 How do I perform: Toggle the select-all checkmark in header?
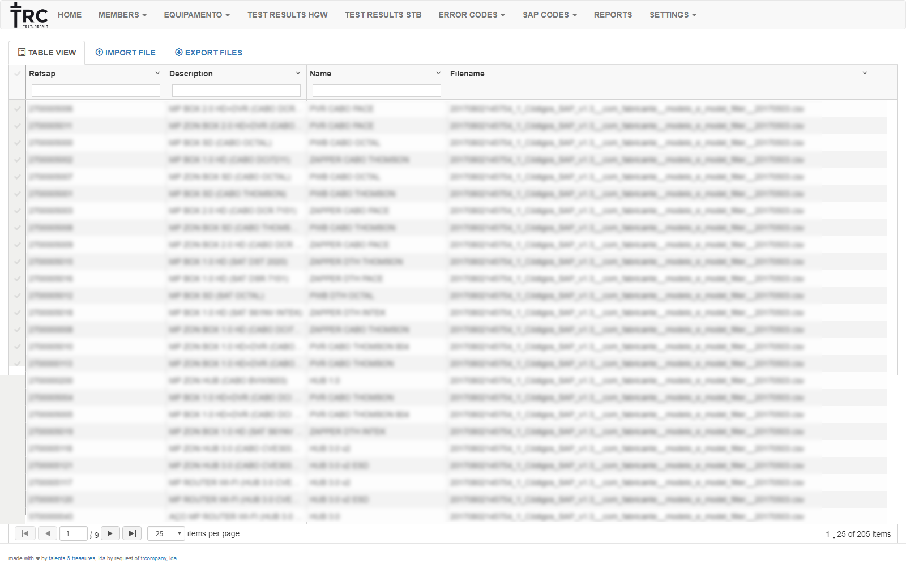(x=17, y=74)
